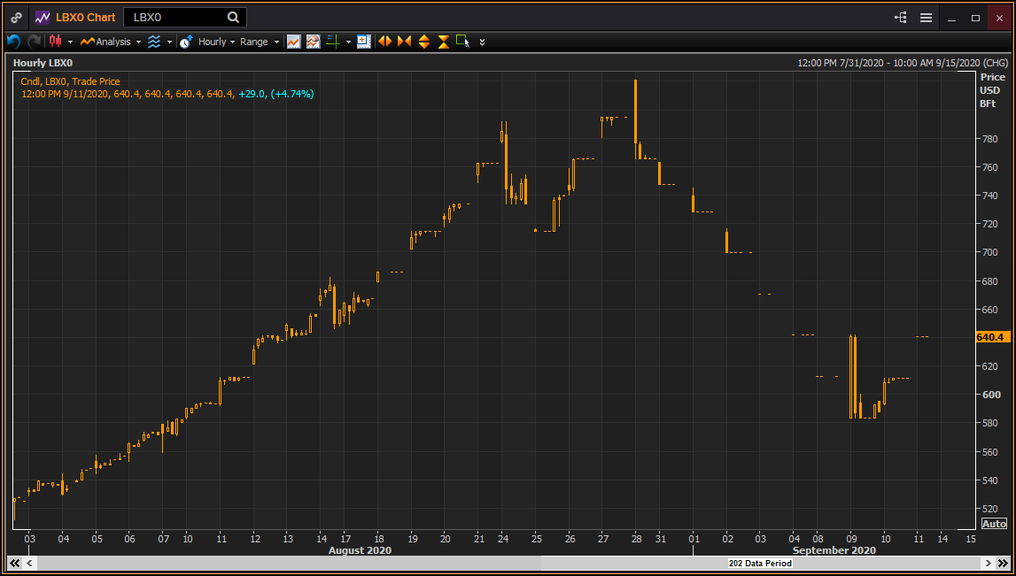The image size is (1016, 576).
Task: Click the 202 Data Period label
Action: pos(760,563)
